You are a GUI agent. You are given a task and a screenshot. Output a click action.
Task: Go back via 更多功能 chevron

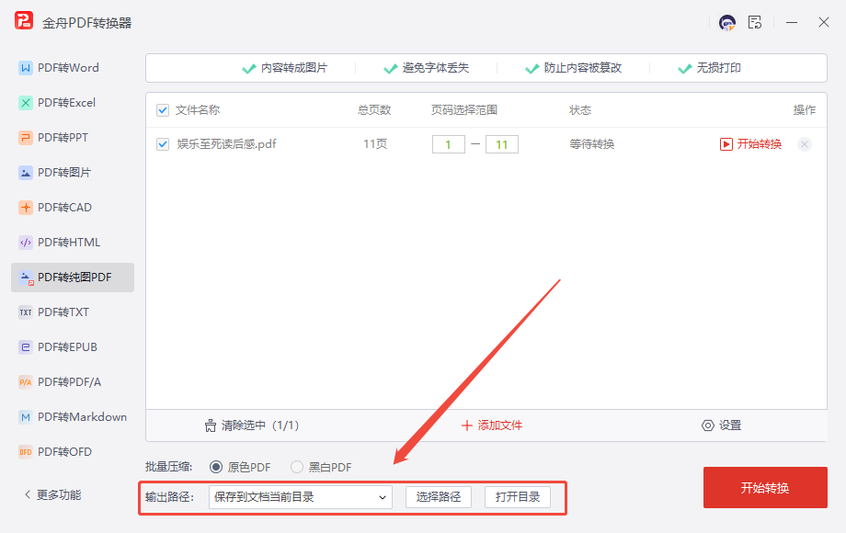[x=28, y=494]
